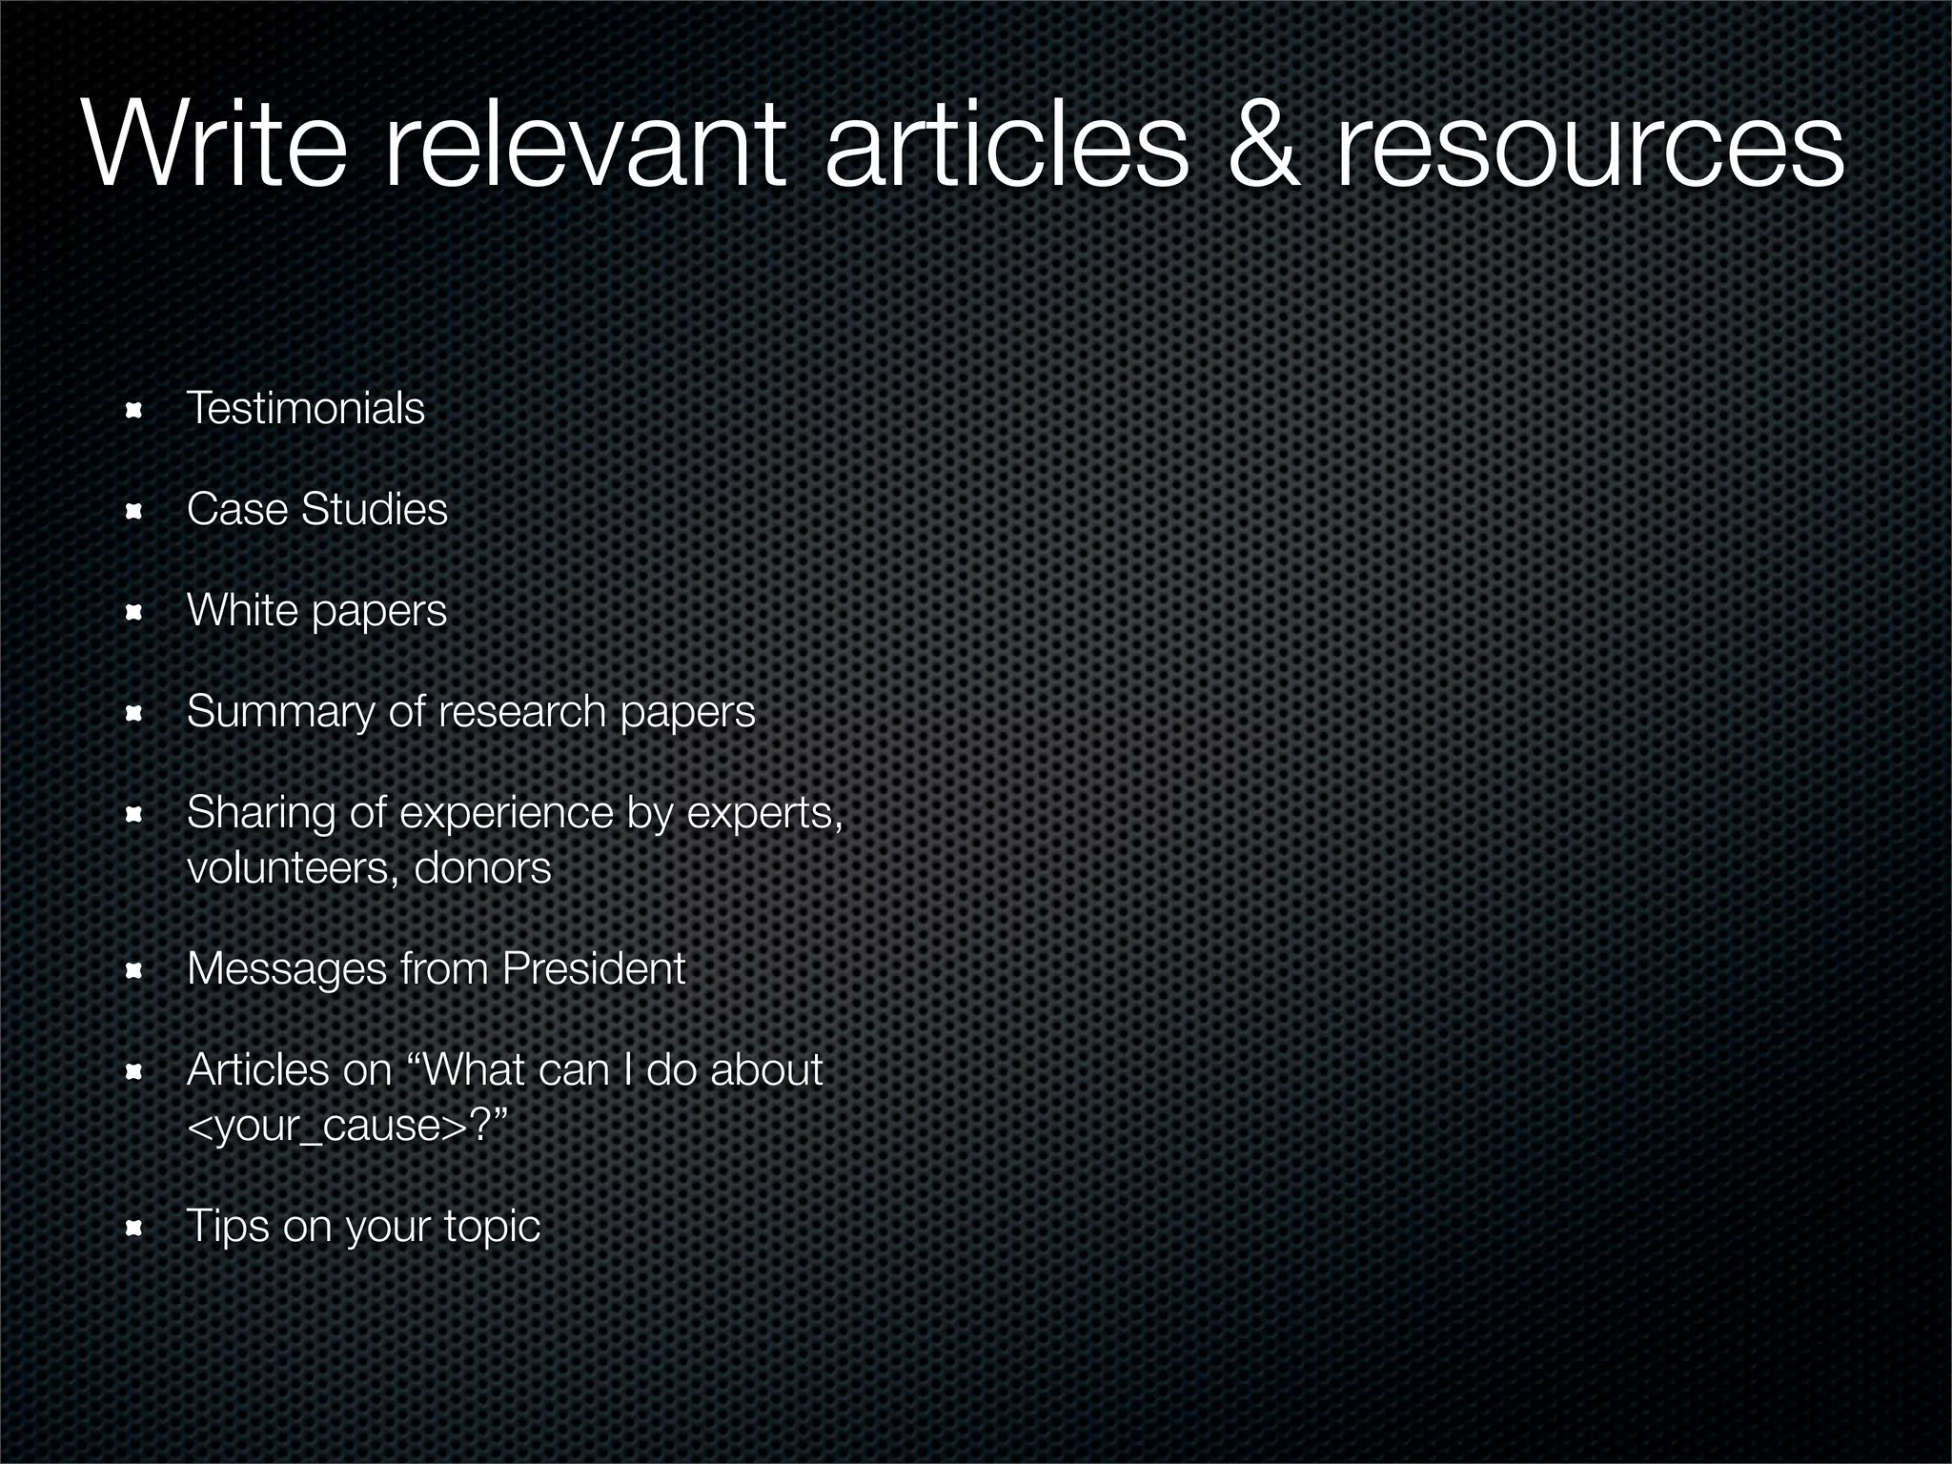
Task: Click the slide title 'Write relevant articles & resources'
Action: pos(963,148)
